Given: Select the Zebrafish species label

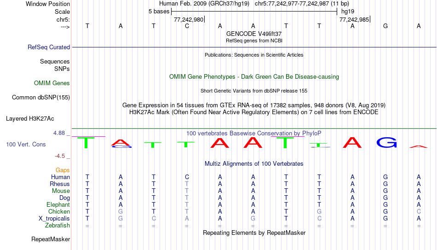Looking at the screenshot, I should tap(57, 226).
